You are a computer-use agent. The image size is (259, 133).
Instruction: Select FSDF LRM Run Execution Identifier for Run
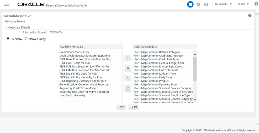click(85, 70)
